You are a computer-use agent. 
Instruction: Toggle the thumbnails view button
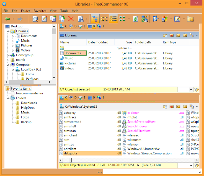tap(122, 19)
